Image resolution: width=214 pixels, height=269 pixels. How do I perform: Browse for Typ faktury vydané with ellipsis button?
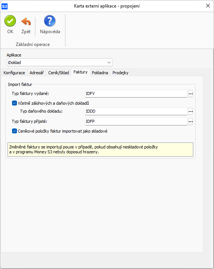[x=190, y=94]
